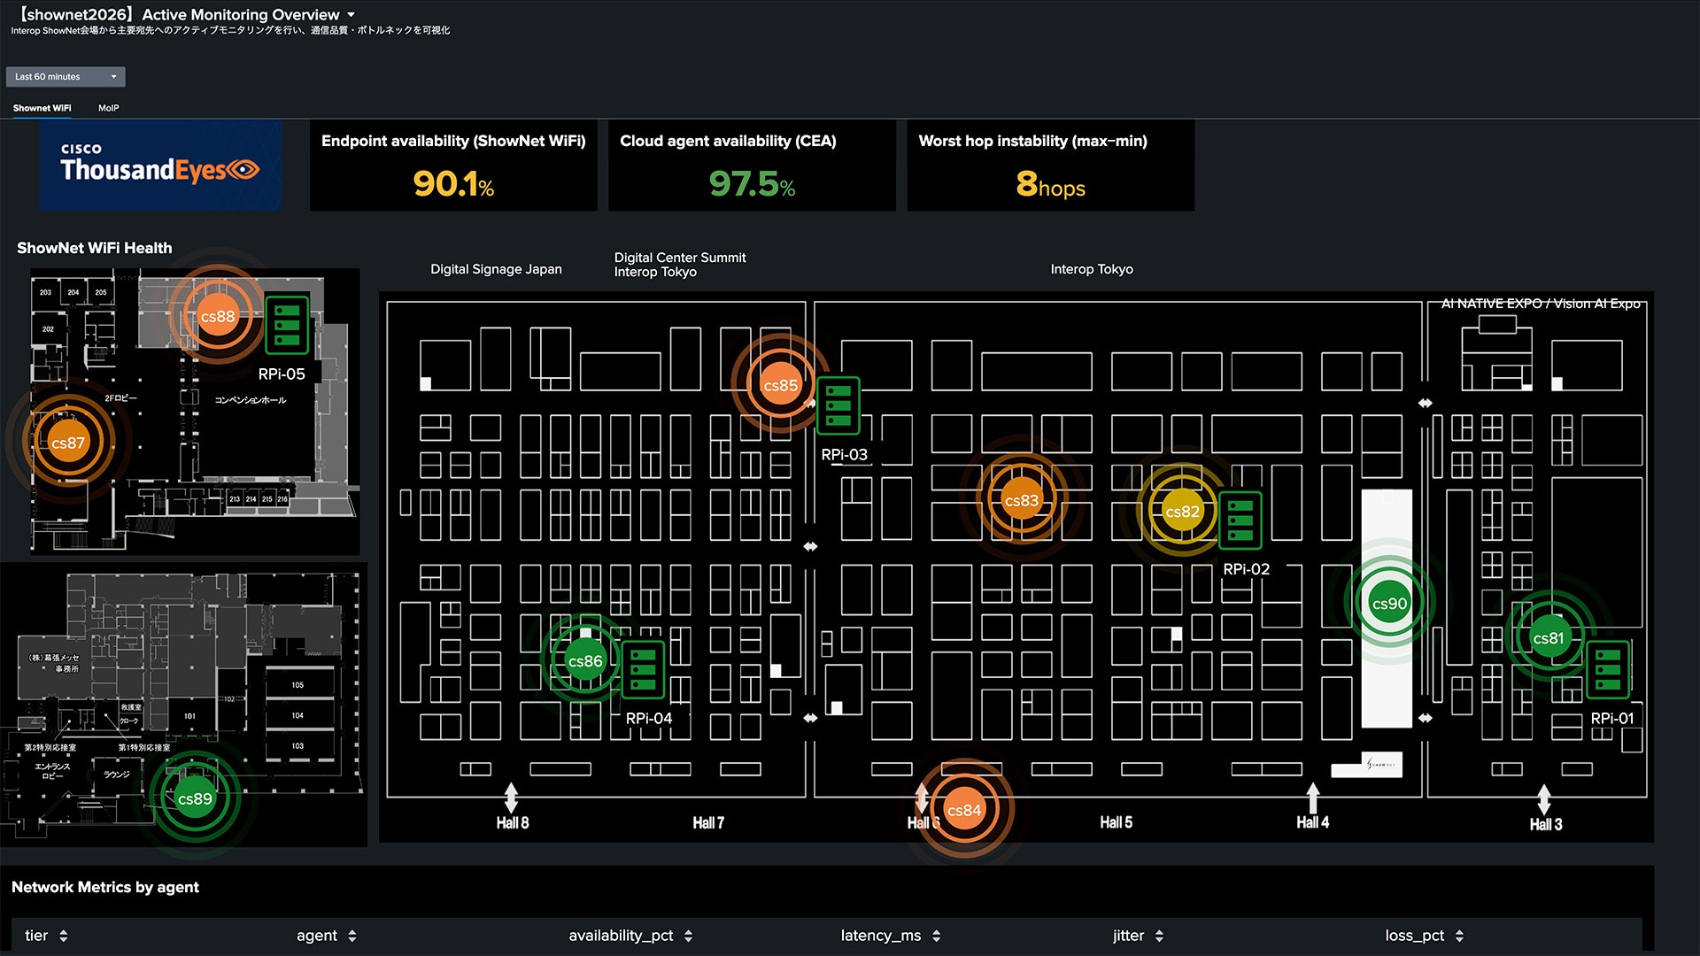Click the cs82 yellow agent marker

[1182, 511]
